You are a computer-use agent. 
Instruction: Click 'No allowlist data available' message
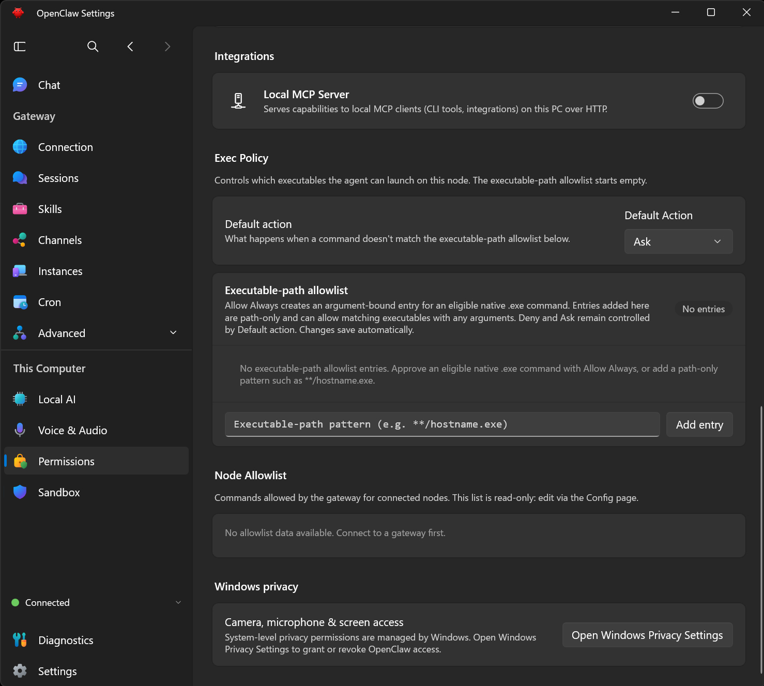(x=335, y=533)
